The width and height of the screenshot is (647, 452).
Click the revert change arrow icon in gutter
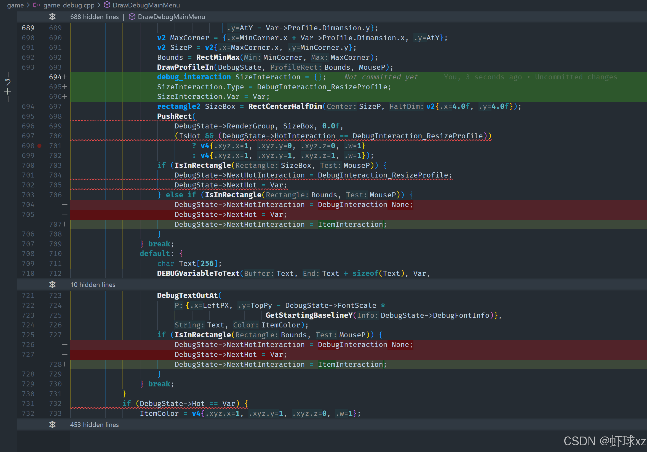coord(8,82)
